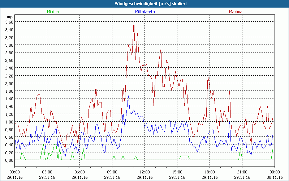Click the '3,00' y-axis value
The height and width of the screenshot is (181, 289).
pos(9,45)
